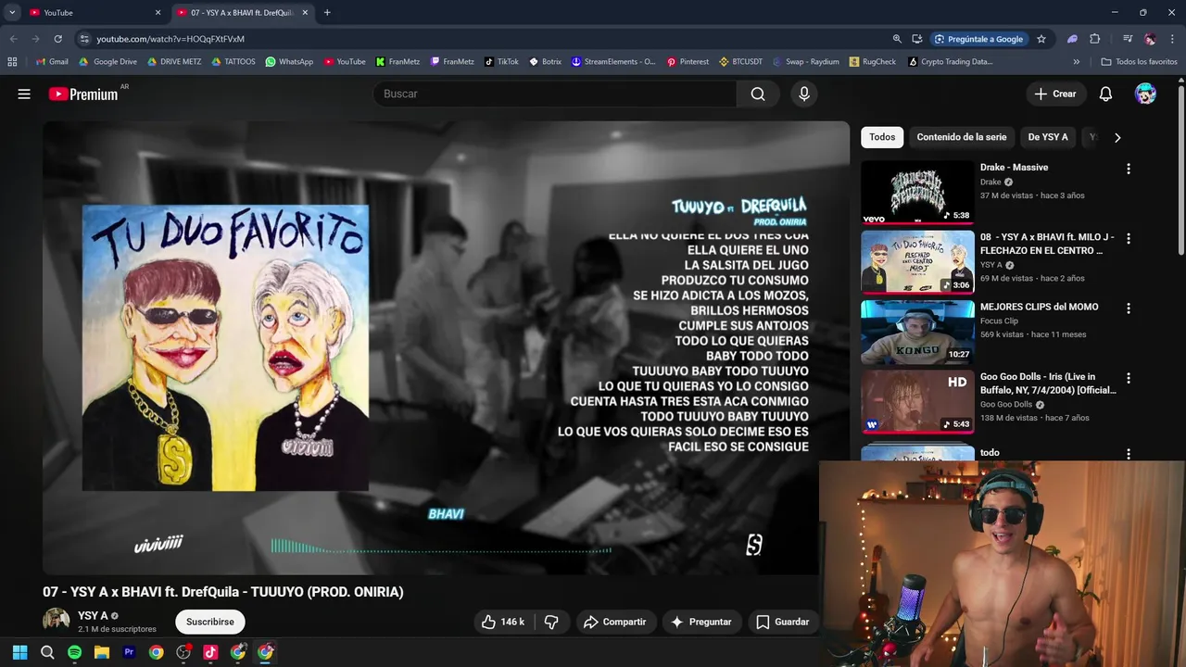Show more filter chips with arrow
This screenshot has width=1186, height=667.
[1117, 137]
